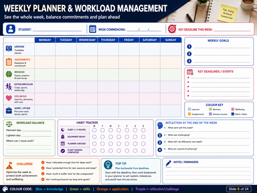This screenshot has height=193, width=257.
Task: Tick the Equipment Ready circle for Monday
Action: point(94,137)
